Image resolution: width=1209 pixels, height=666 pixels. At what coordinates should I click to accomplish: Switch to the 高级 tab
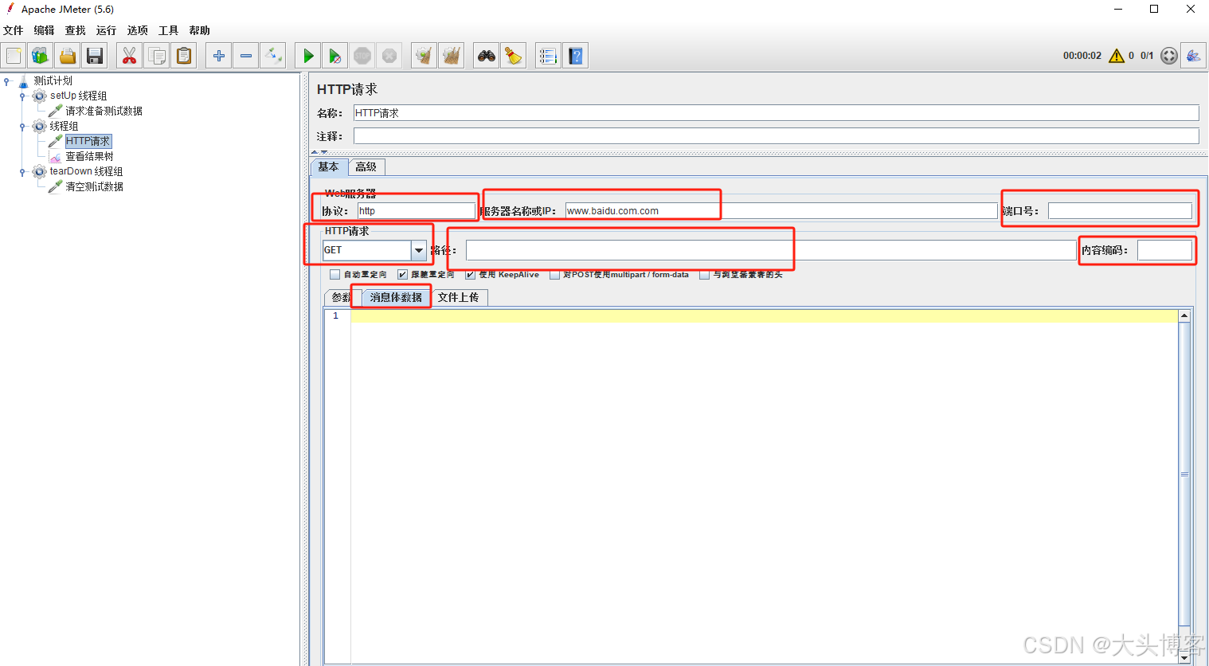pos(366,166)
